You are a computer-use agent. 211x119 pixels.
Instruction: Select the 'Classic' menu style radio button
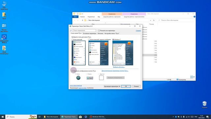point(73,40)
